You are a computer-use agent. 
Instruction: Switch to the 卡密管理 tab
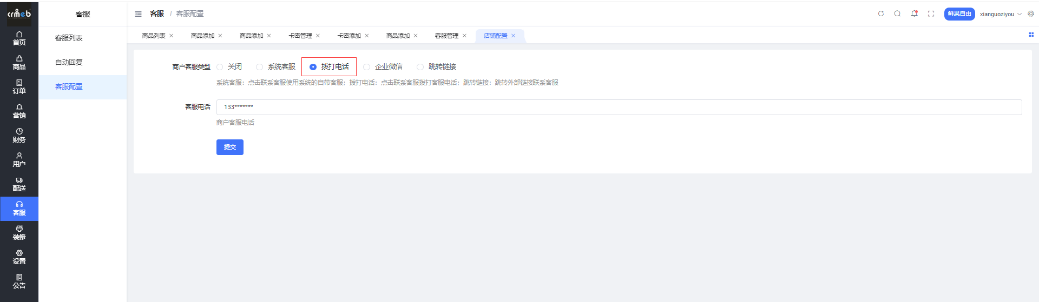tap(300, 36)
